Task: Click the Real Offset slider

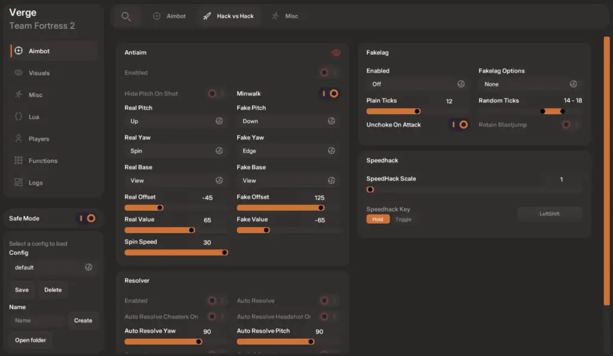Action: tap(176, 207)
